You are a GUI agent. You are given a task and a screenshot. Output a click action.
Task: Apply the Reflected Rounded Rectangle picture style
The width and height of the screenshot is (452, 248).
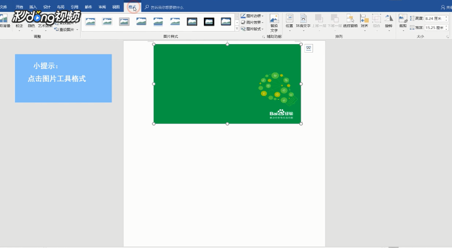tap(158, 21)
